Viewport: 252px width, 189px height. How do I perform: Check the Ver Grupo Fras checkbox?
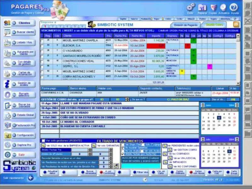click(x=123, y=144)
